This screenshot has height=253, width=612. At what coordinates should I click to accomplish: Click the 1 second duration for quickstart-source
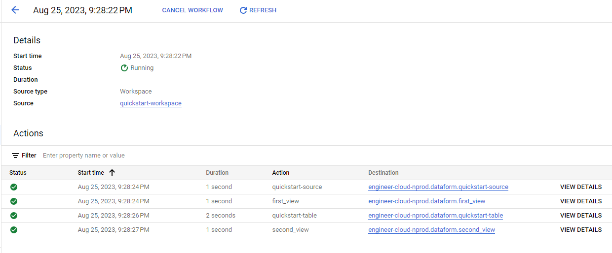(x=219, y=187)
